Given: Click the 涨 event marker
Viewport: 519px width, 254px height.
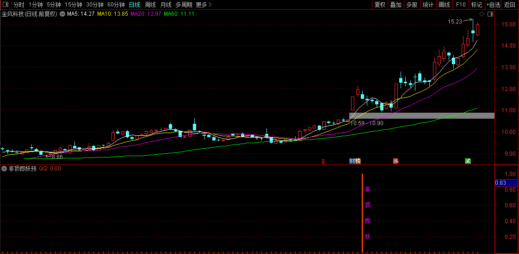Looking at the screenshot, I should point(395,161).
